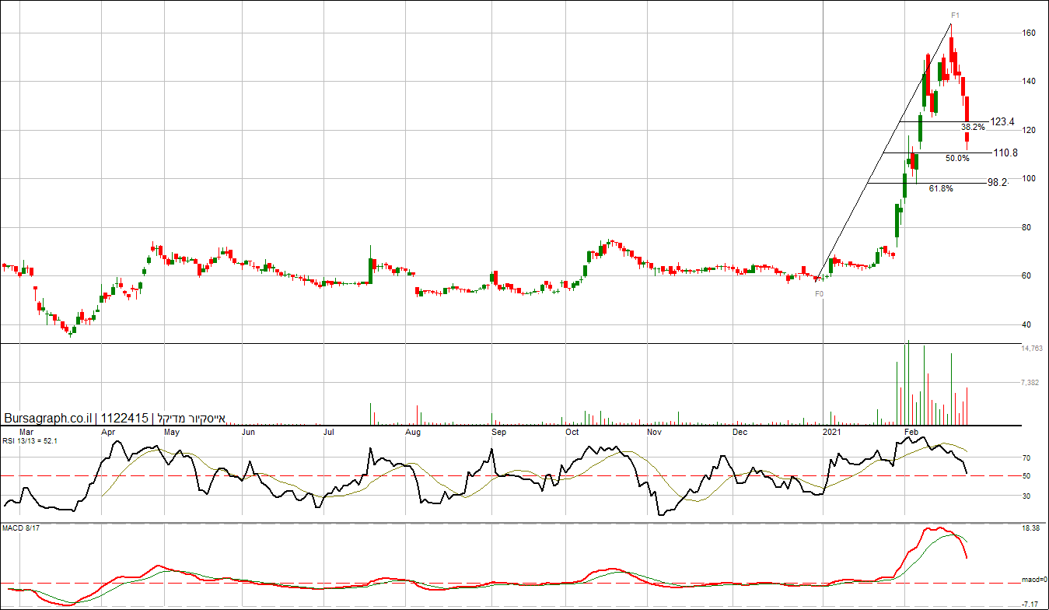Click the 50.0% retracement label
This screenshot has height=610, width=1049.
(957, 158)
